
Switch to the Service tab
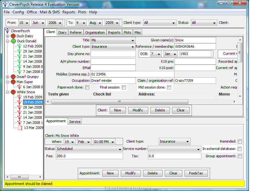coord(75,122)
